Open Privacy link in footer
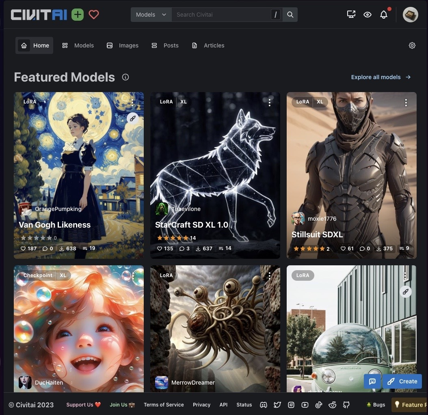This screenshot has height=415, width=428. (x=201, y=404)
